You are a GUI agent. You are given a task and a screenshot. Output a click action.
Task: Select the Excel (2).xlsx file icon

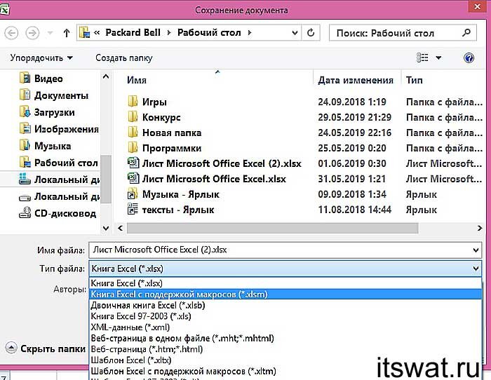click(133, 163)
